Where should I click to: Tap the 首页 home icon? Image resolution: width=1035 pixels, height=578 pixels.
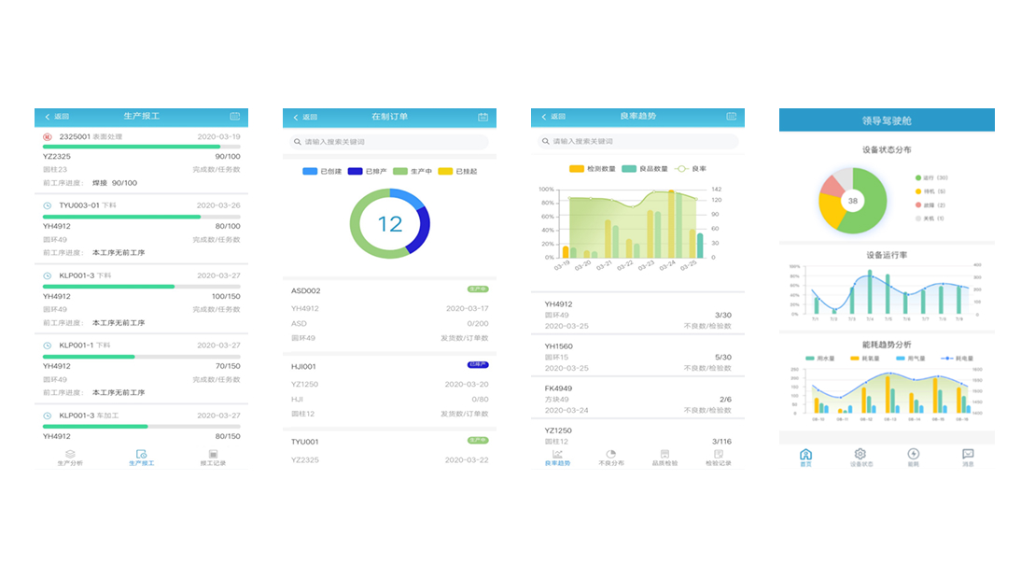click(x=806, y=455)
